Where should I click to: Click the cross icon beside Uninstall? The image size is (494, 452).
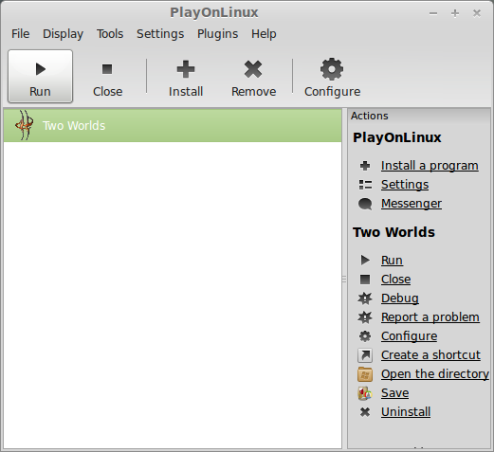pos(365,412)
